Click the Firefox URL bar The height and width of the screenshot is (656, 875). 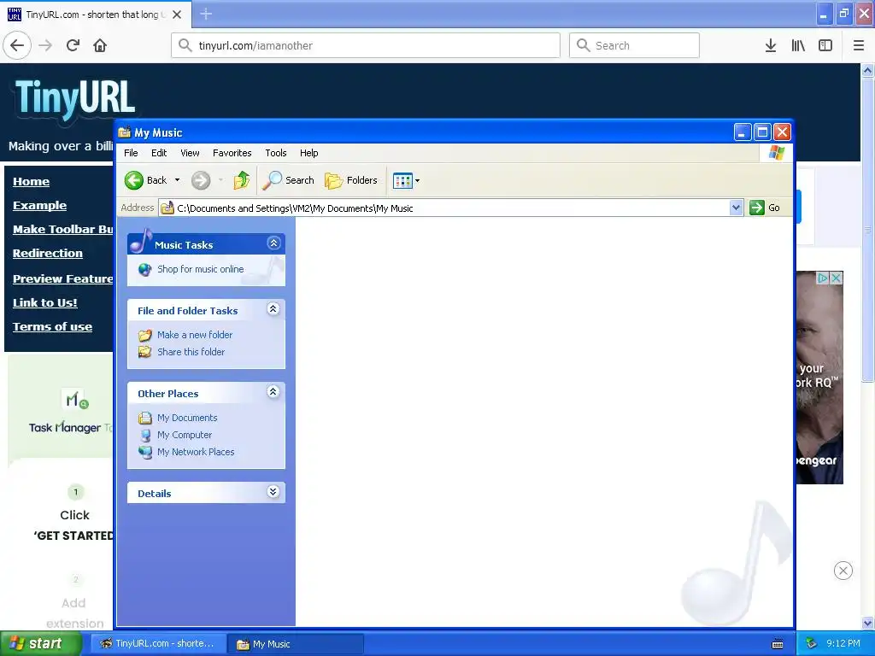(366, 45)
